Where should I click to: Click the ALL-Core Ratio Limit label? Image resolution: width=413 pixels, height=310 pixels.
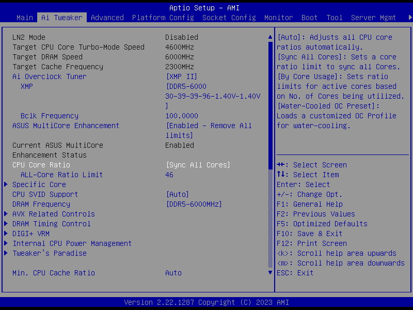[x=61, y=175]
